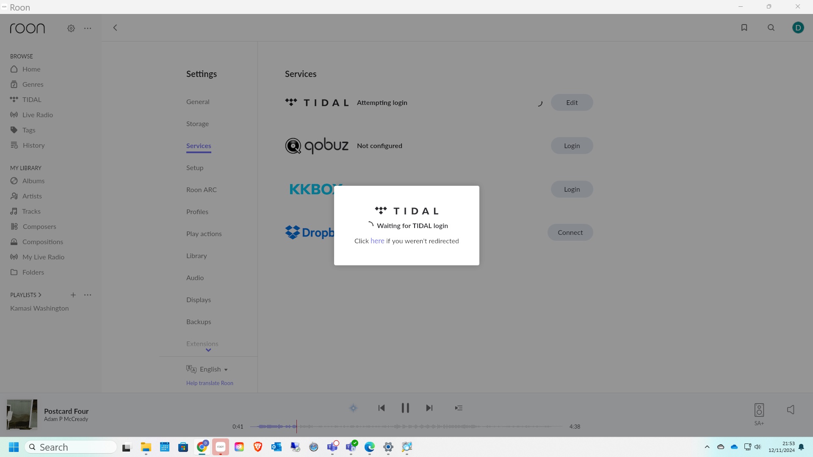Image resolution: width=813 pixels, height=457 pixels.
Task: Select Play actions settings tab
Action: coord(204,234)
